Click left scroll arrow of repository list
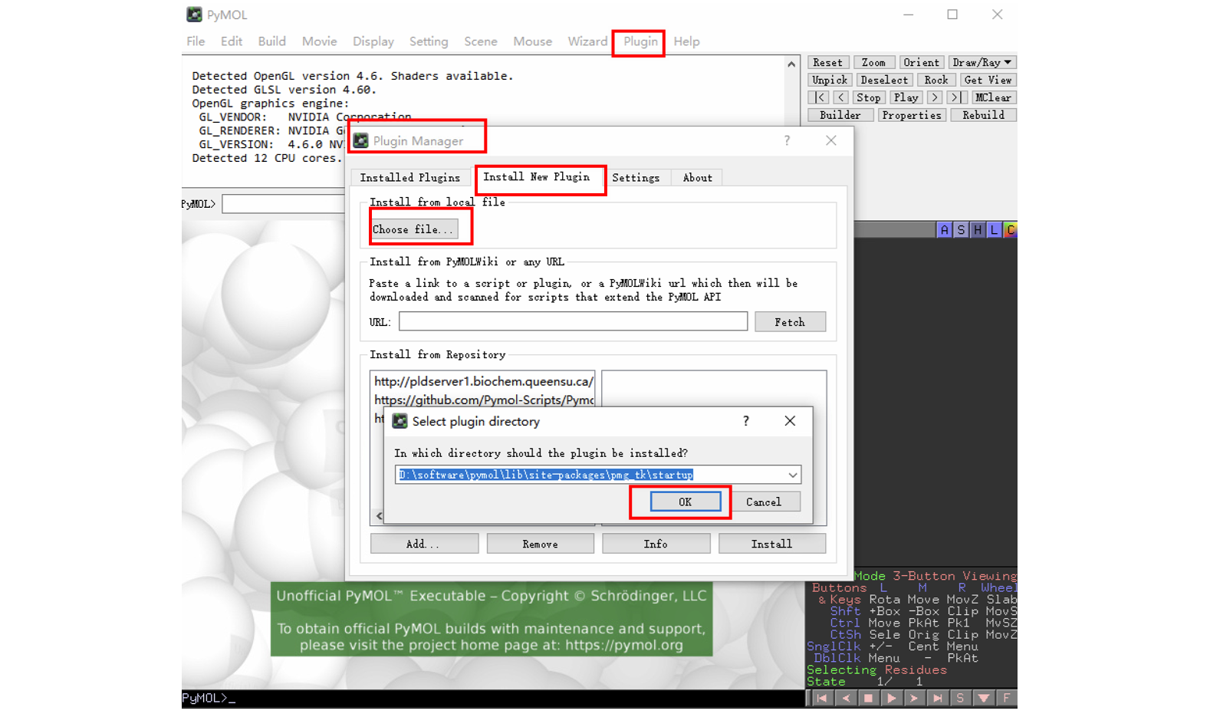This screenshot has height=727, width=1210. pyautogui.click(x=379, y=516)
